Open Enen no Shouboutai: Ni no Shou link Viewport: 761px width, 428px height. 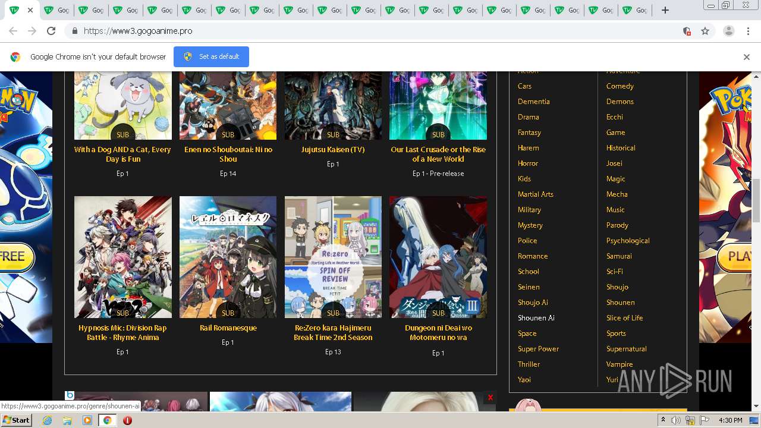click(x=228, y=155)
